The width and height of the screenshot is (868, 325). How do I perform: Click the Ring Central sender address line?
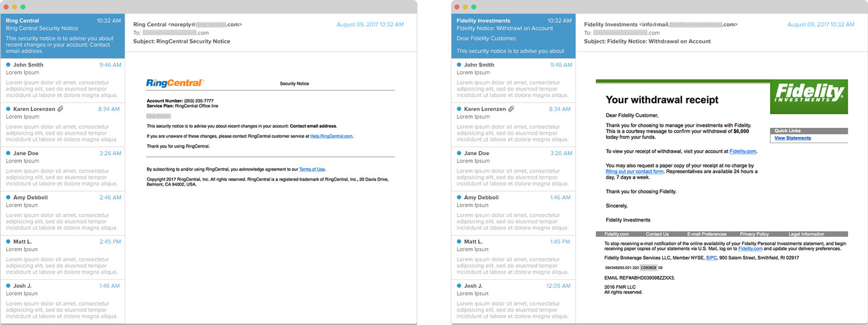187,24
